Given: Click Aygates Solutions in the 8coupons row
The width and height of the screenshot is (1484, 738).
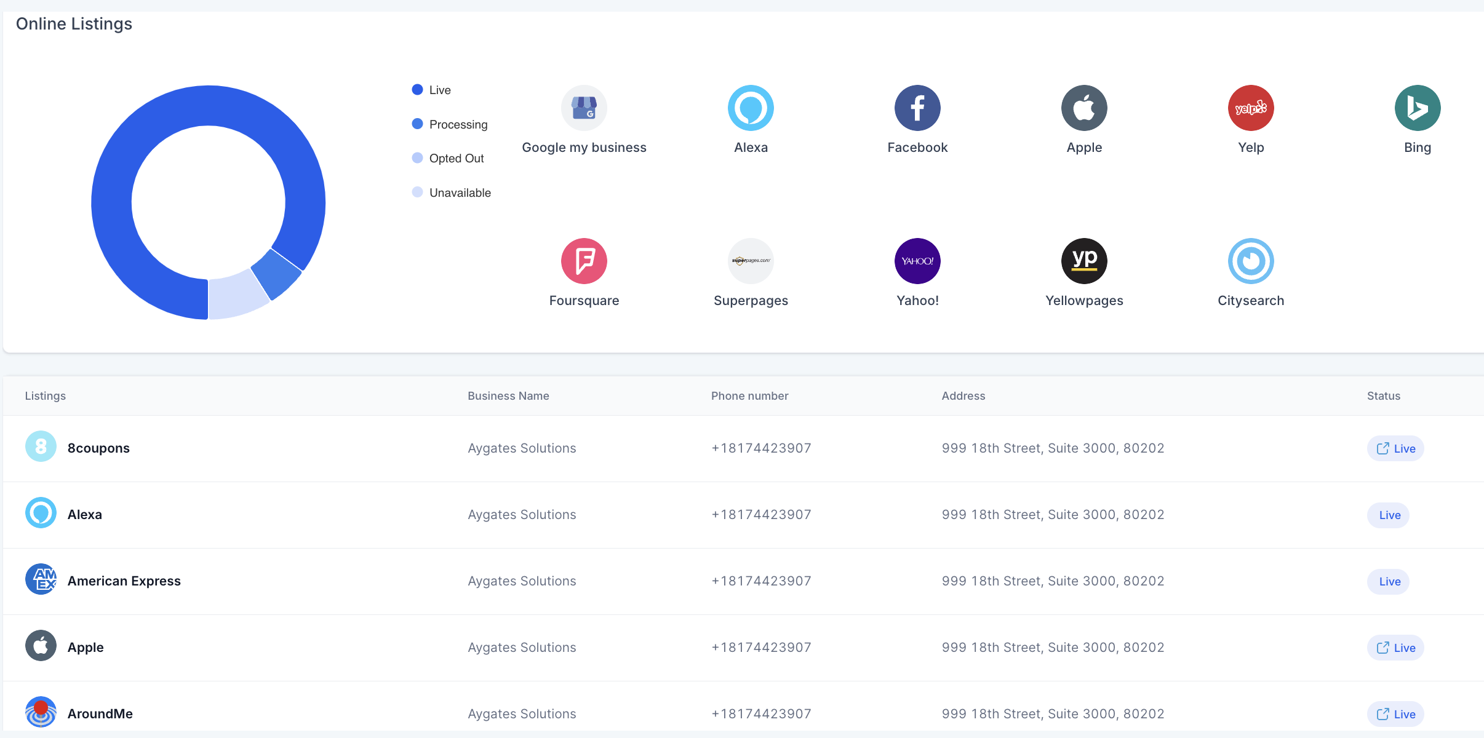Looking at the screenshot, I should point(522,448).
